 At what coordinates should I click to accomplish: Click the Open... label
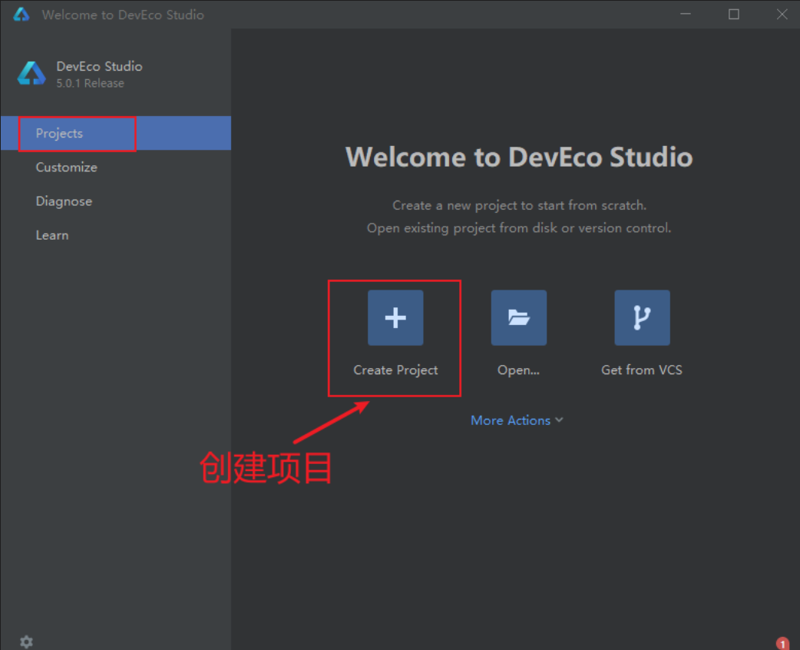(x=518, y=370)
